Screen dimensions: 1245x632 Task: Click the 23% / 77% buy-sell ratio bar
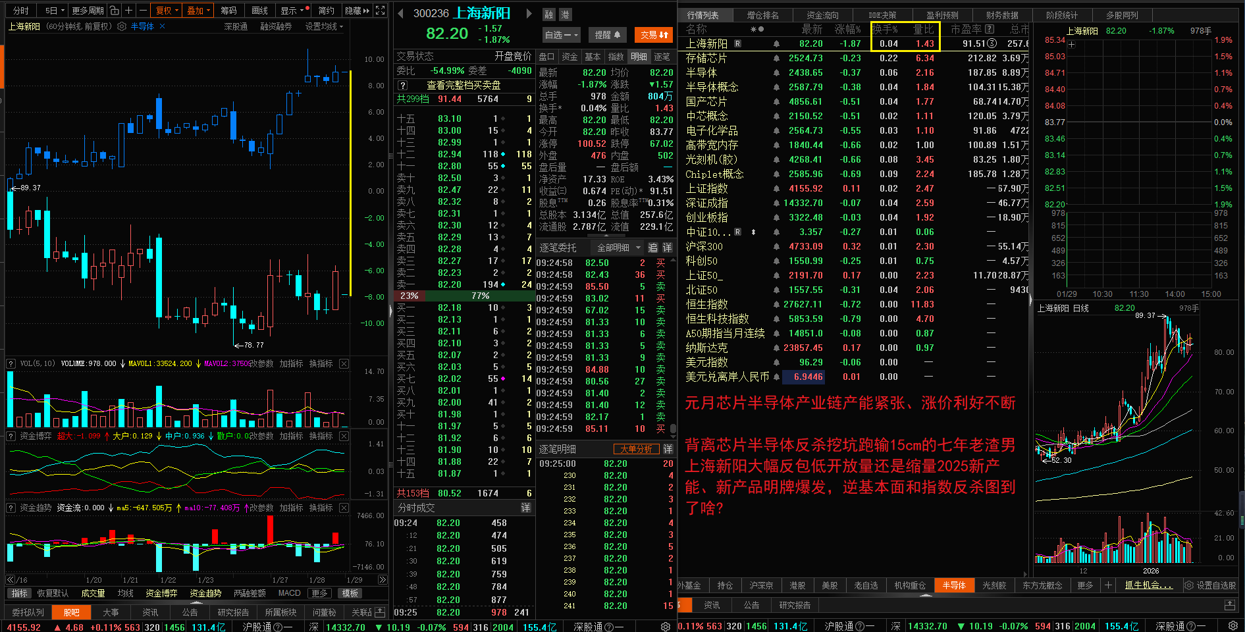[x=464, y=296]
